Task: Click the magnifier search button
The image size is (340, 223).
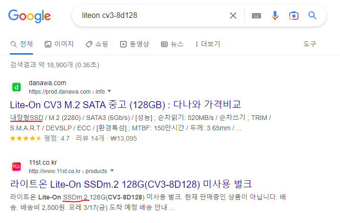Action: coord(313,16)
